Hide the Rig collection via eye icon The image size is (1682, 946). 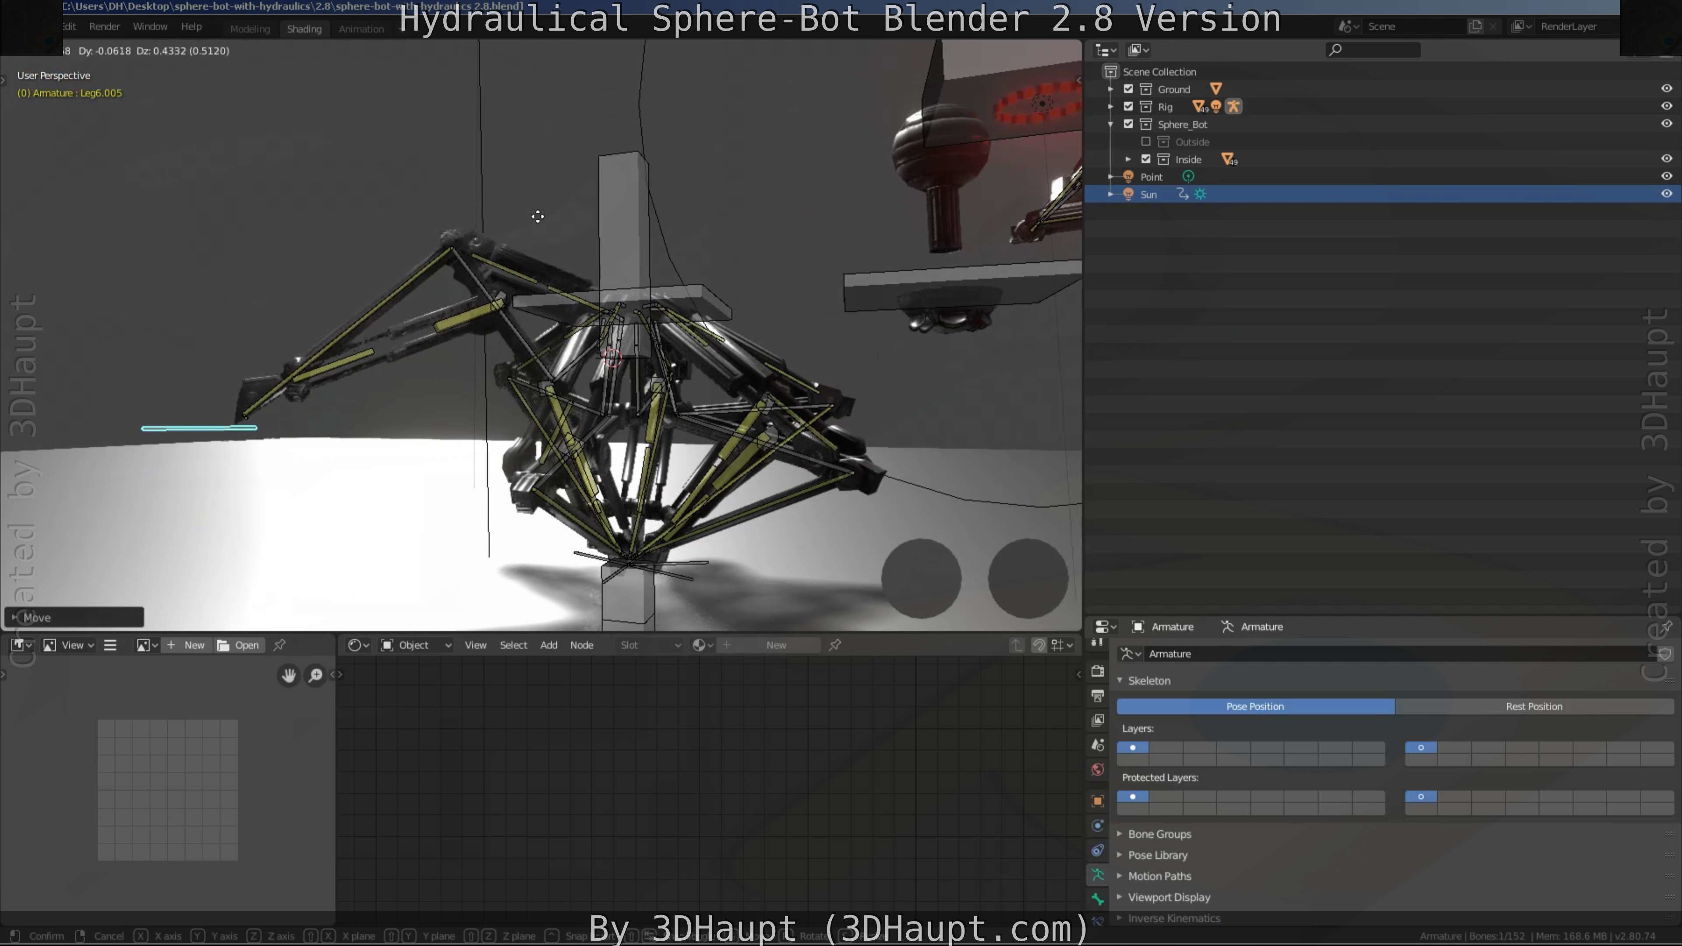[x=1666, y=106]
